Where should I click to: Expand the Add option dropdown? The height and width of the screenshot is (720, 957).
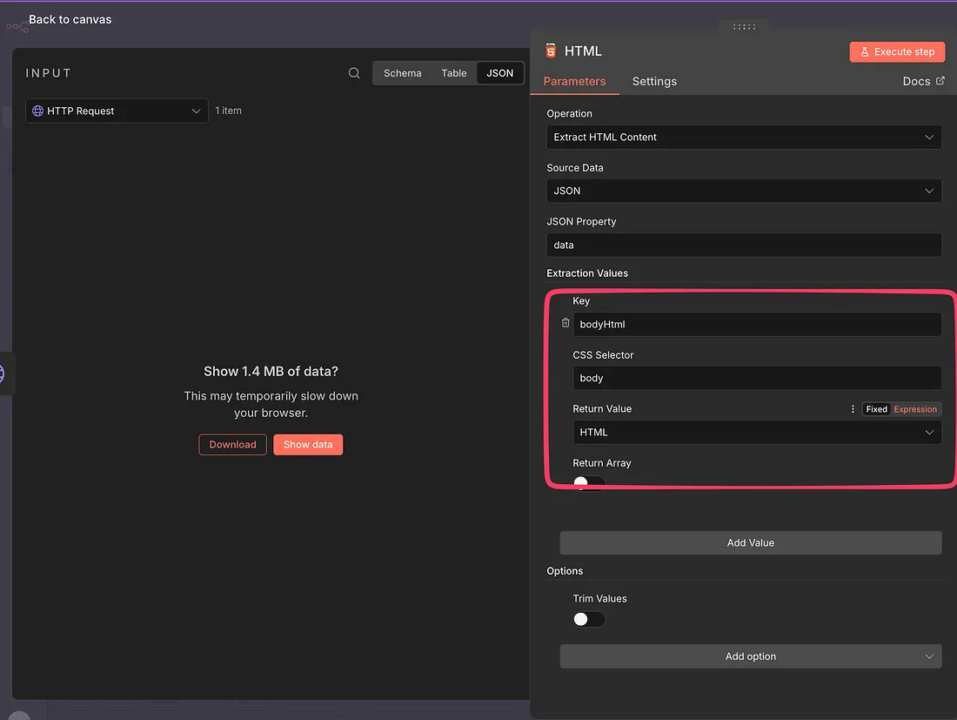(750, 656)
